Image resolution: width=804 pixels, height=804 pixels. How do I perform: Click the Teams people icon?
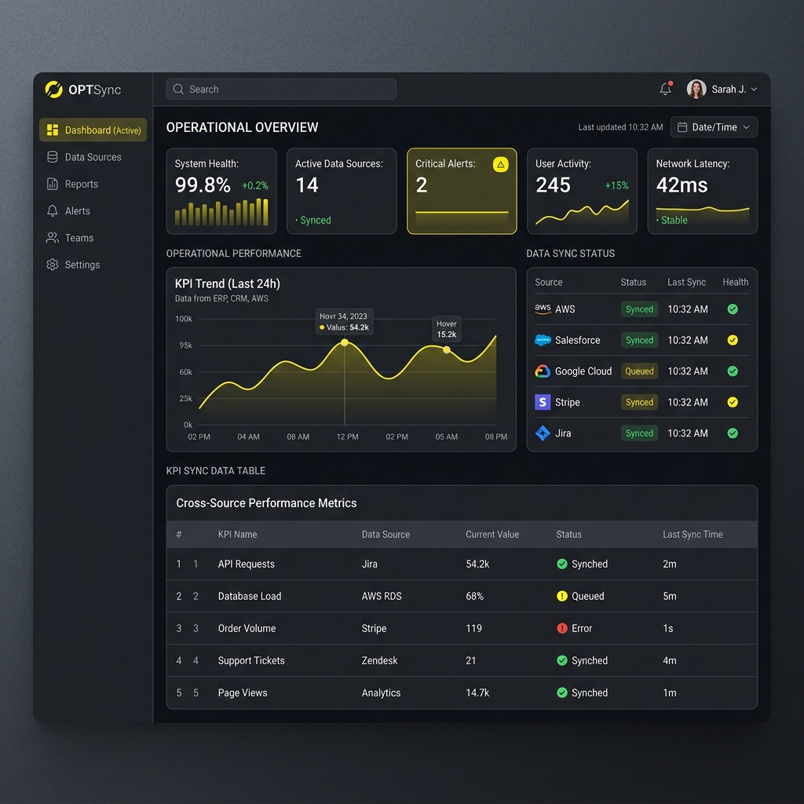(53, 238)
